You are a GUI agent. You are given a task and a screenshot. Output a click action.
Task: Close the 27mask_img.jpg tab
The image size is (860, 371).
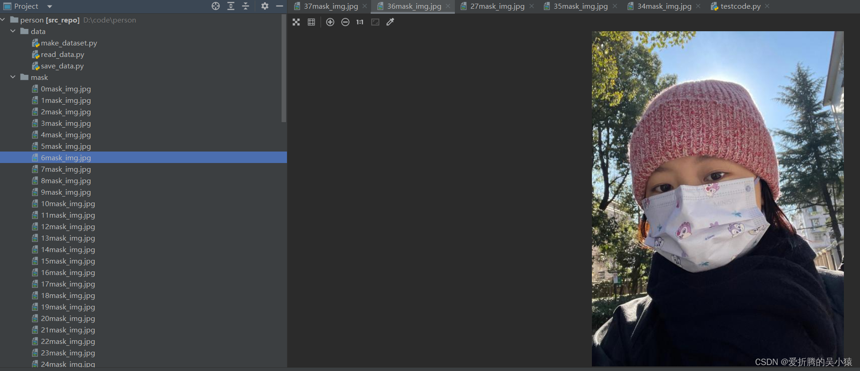(532, 6)
